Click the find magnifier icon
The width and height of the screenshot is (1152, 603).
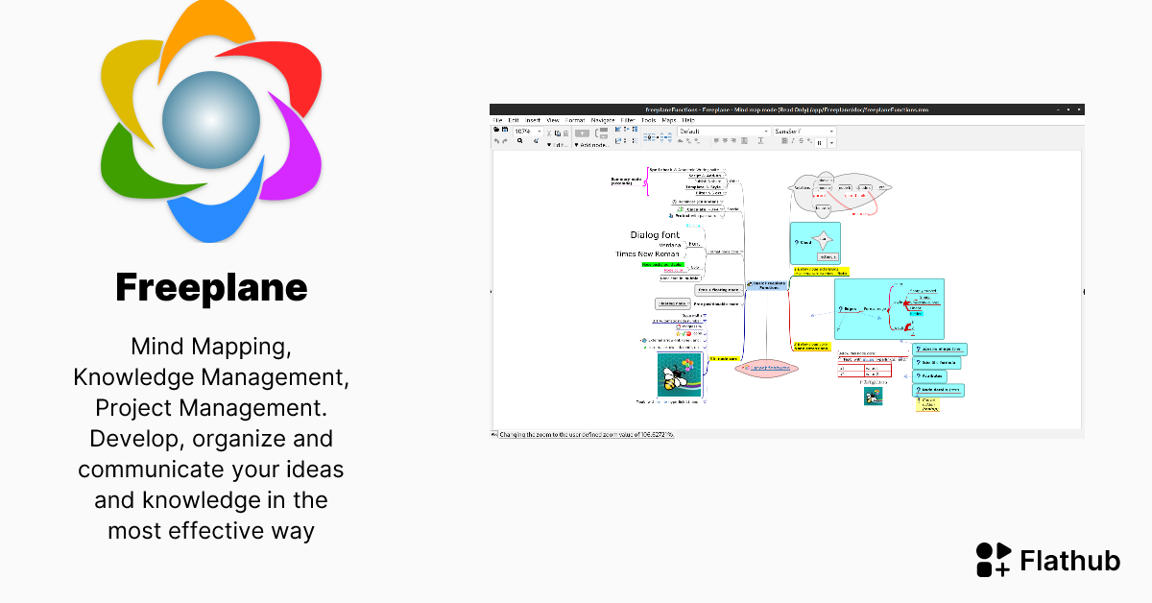(520, 141)
